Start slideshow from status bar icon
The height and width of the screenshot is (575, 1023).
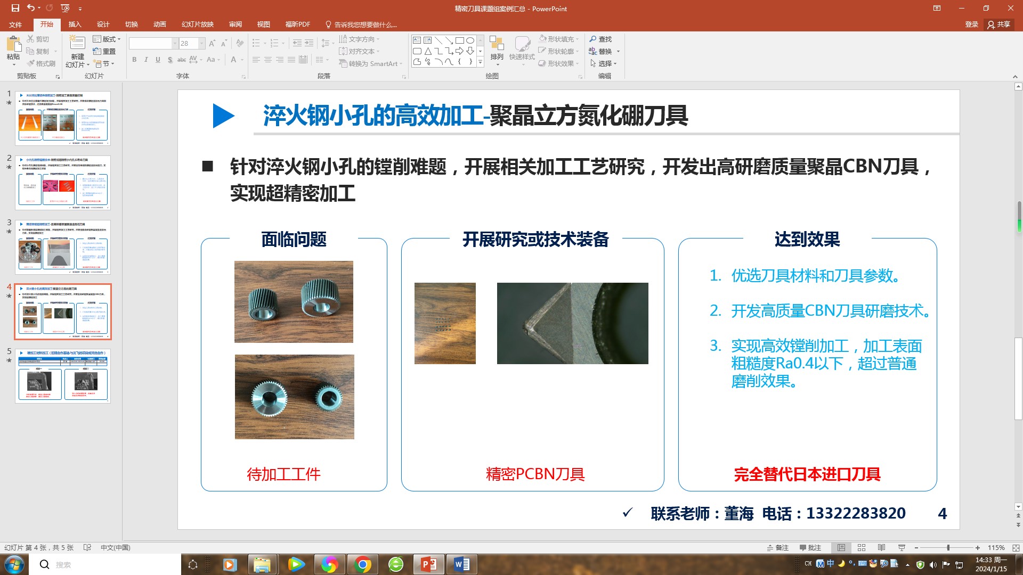[902, 548]
